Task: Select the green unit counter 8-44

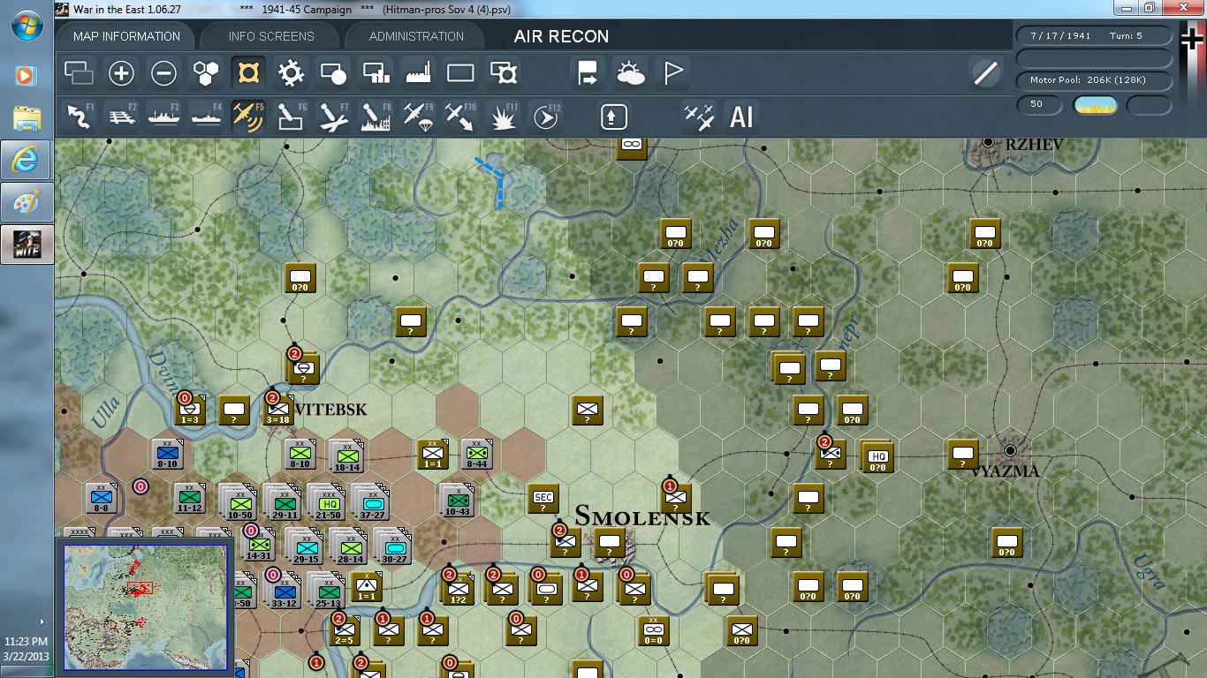Action: [476, 455]
